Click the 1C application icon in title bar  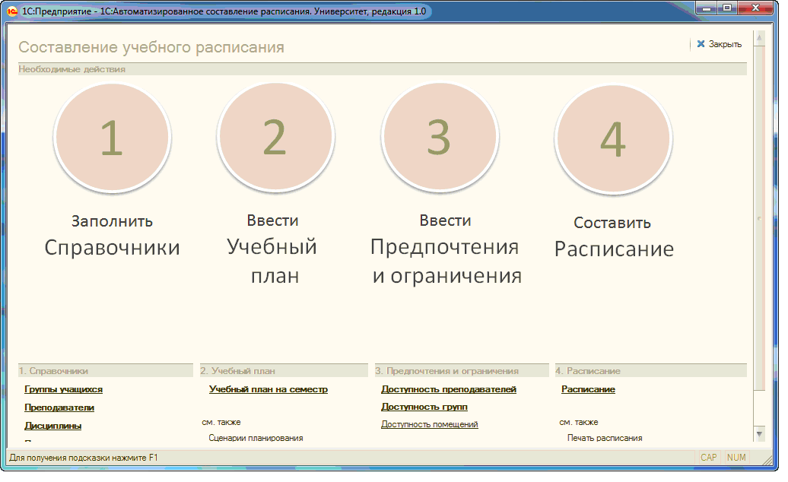click(12, 11)
